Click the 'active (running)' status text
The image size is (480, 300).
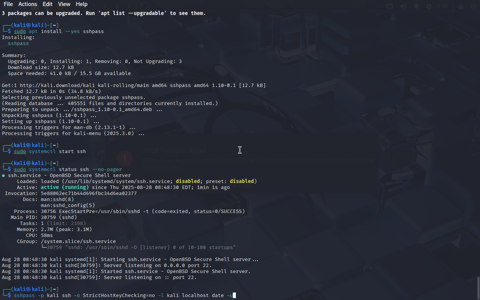tap(65, 187)
